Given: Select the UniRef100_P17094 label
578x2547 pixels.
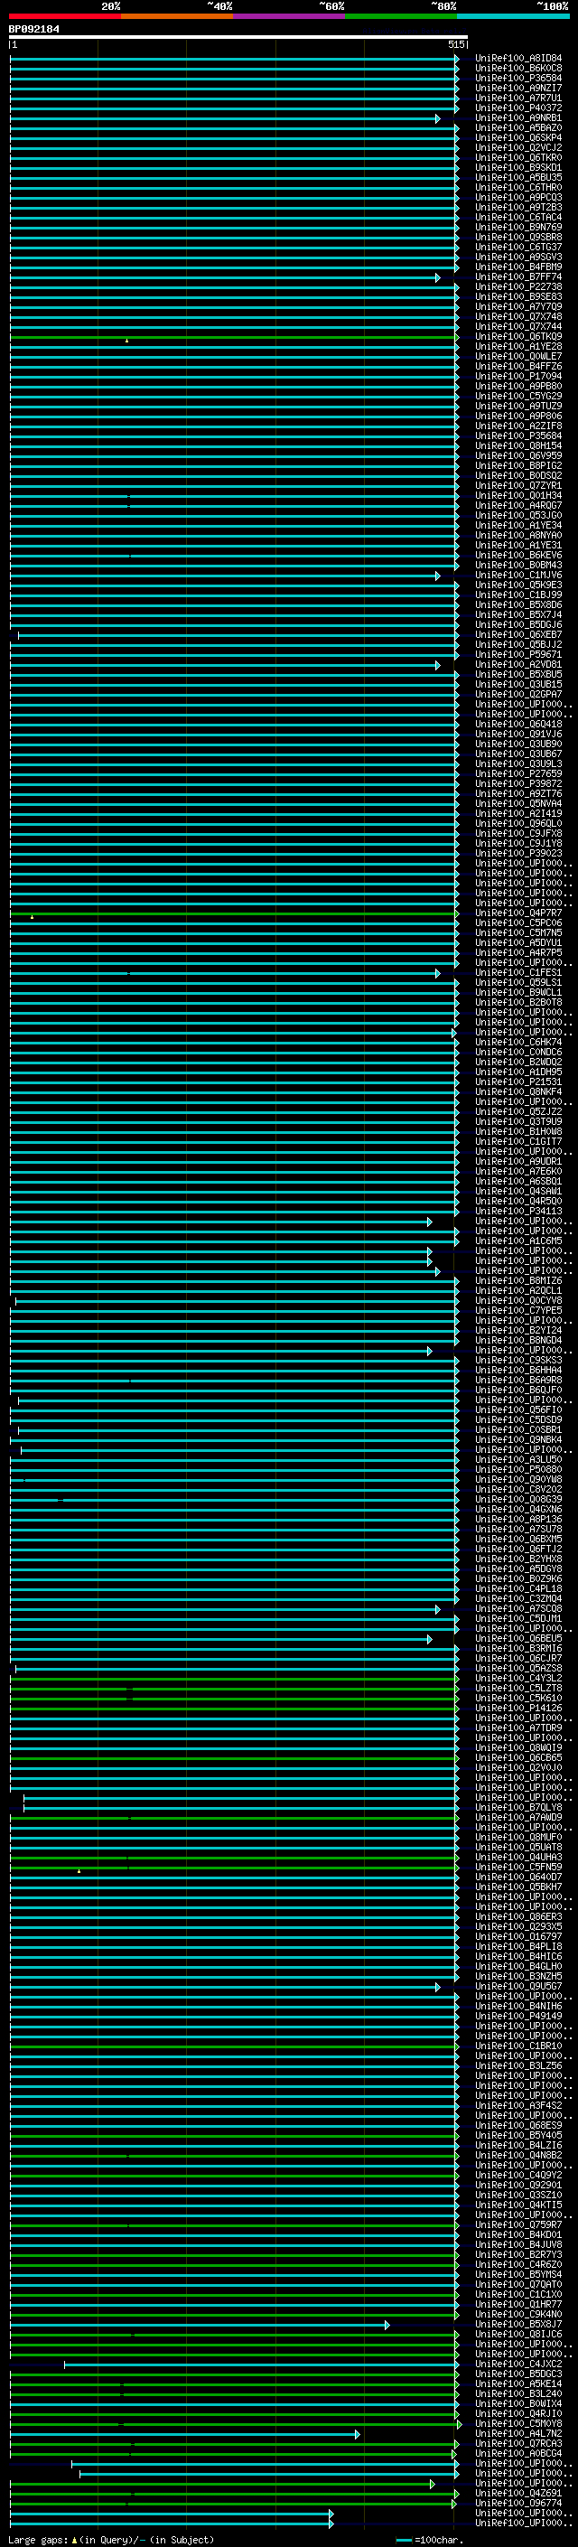Looking at the screenshot, I should click(x=517, y=377).
